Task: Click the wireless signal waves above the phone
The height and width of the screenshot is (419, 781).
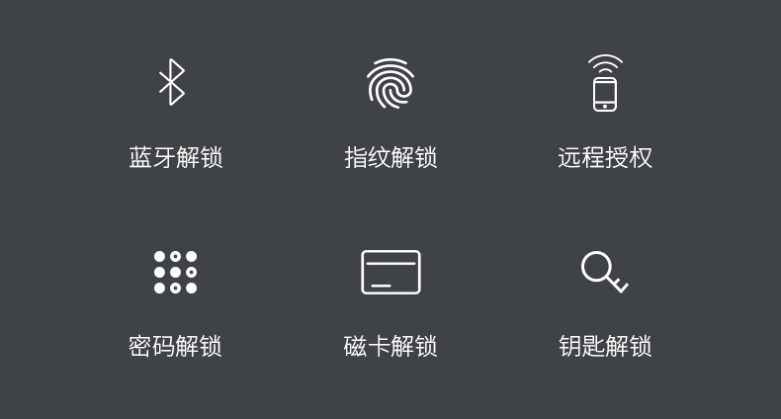Action: click(605, 63)
